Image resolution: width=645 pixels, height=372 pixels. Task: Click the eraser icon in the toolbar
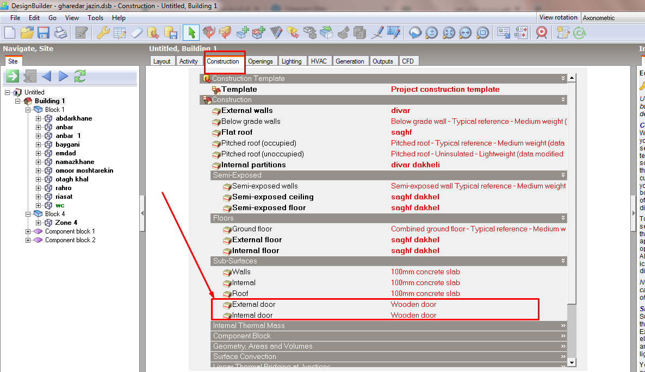(136, 33)
